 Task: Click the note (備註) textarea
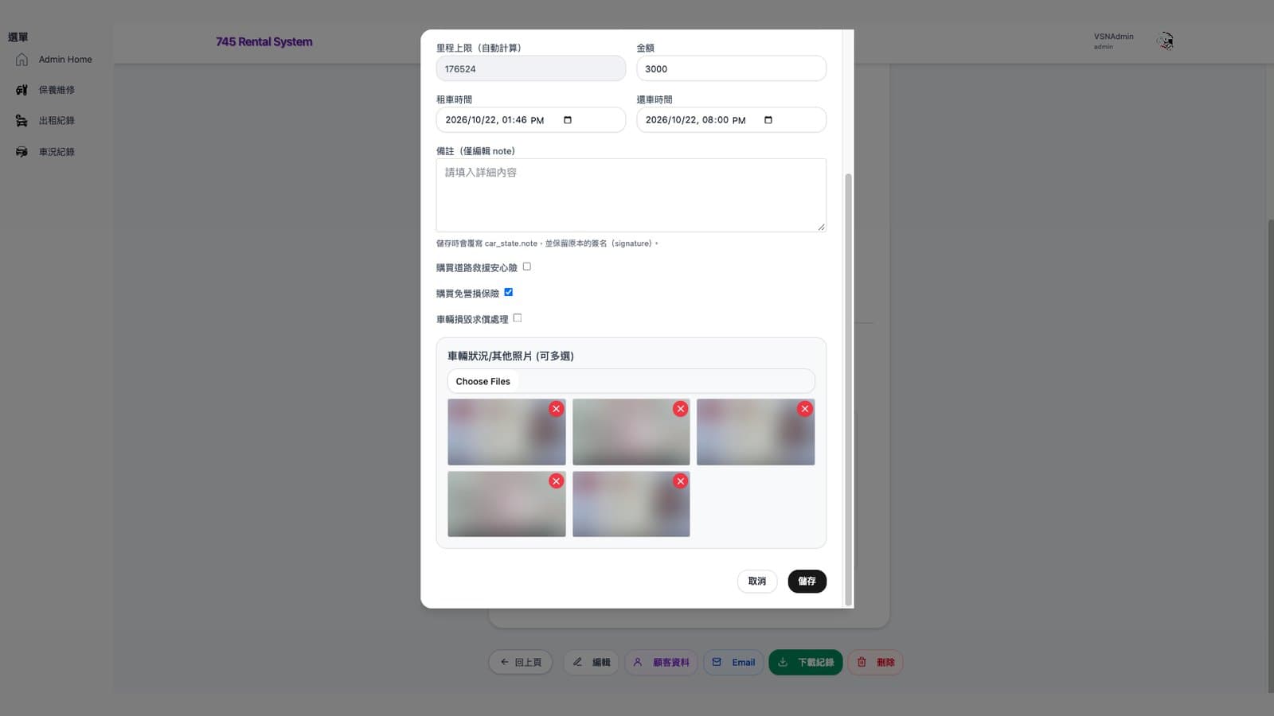point(631,196)
